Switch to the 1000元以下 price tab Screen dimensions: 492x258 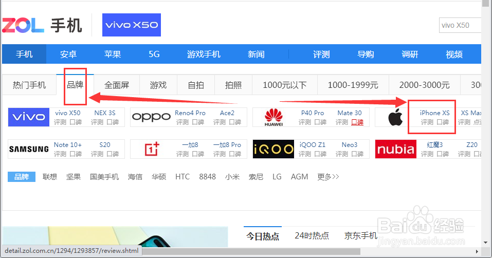[x=285, y=85]
